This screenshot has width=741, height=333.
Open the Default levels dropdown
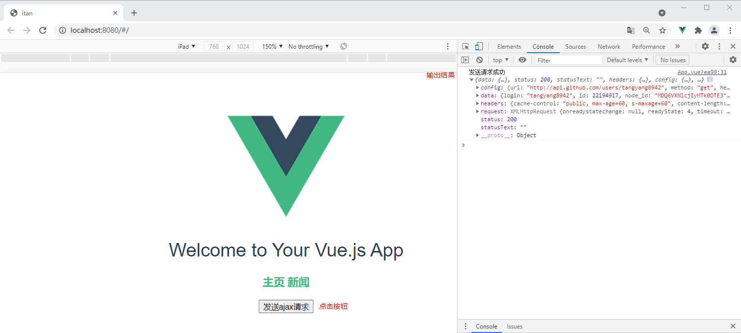point(628,60)
